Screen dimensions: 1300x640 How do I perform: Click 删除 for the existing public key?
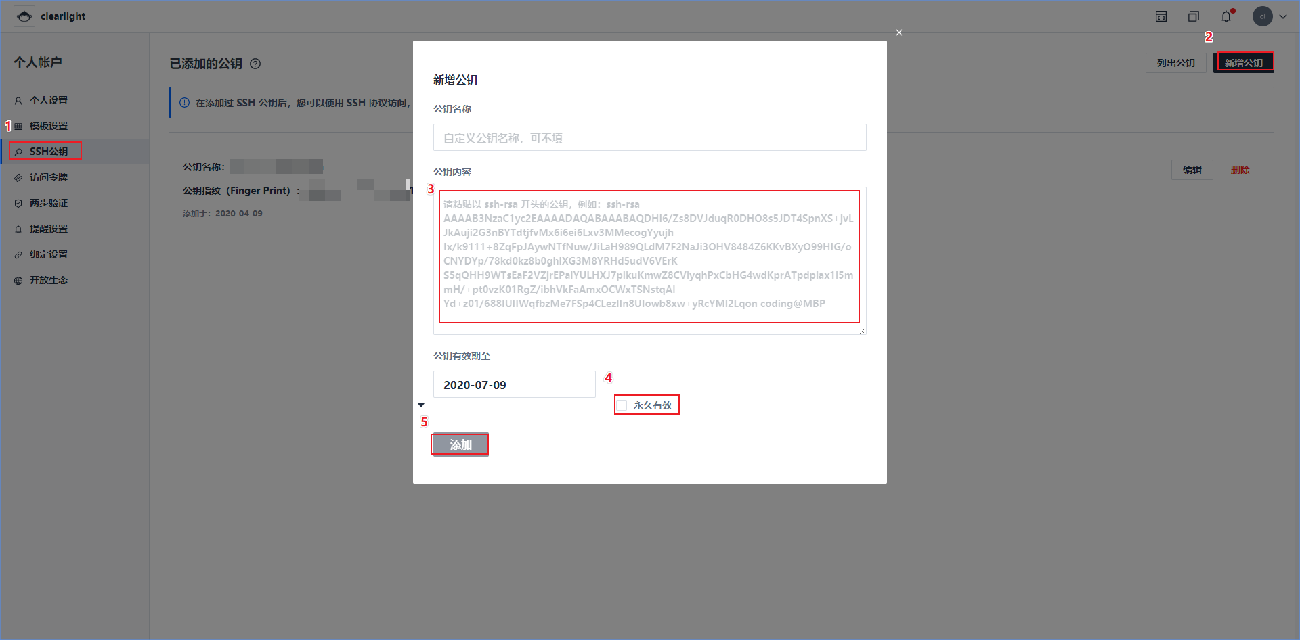point(1240,170)
